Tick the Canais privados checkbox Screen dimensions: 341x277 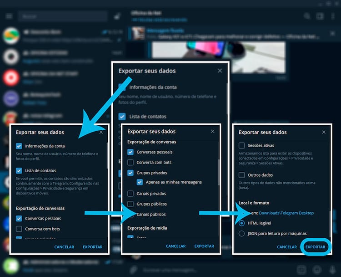[130, 194]
